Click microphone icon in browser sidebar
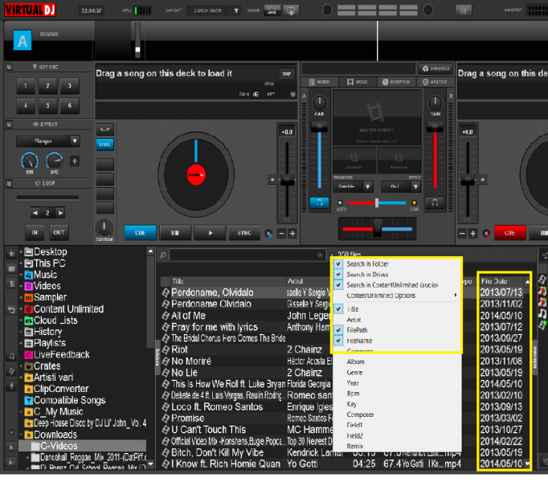 tap(11, 386)
